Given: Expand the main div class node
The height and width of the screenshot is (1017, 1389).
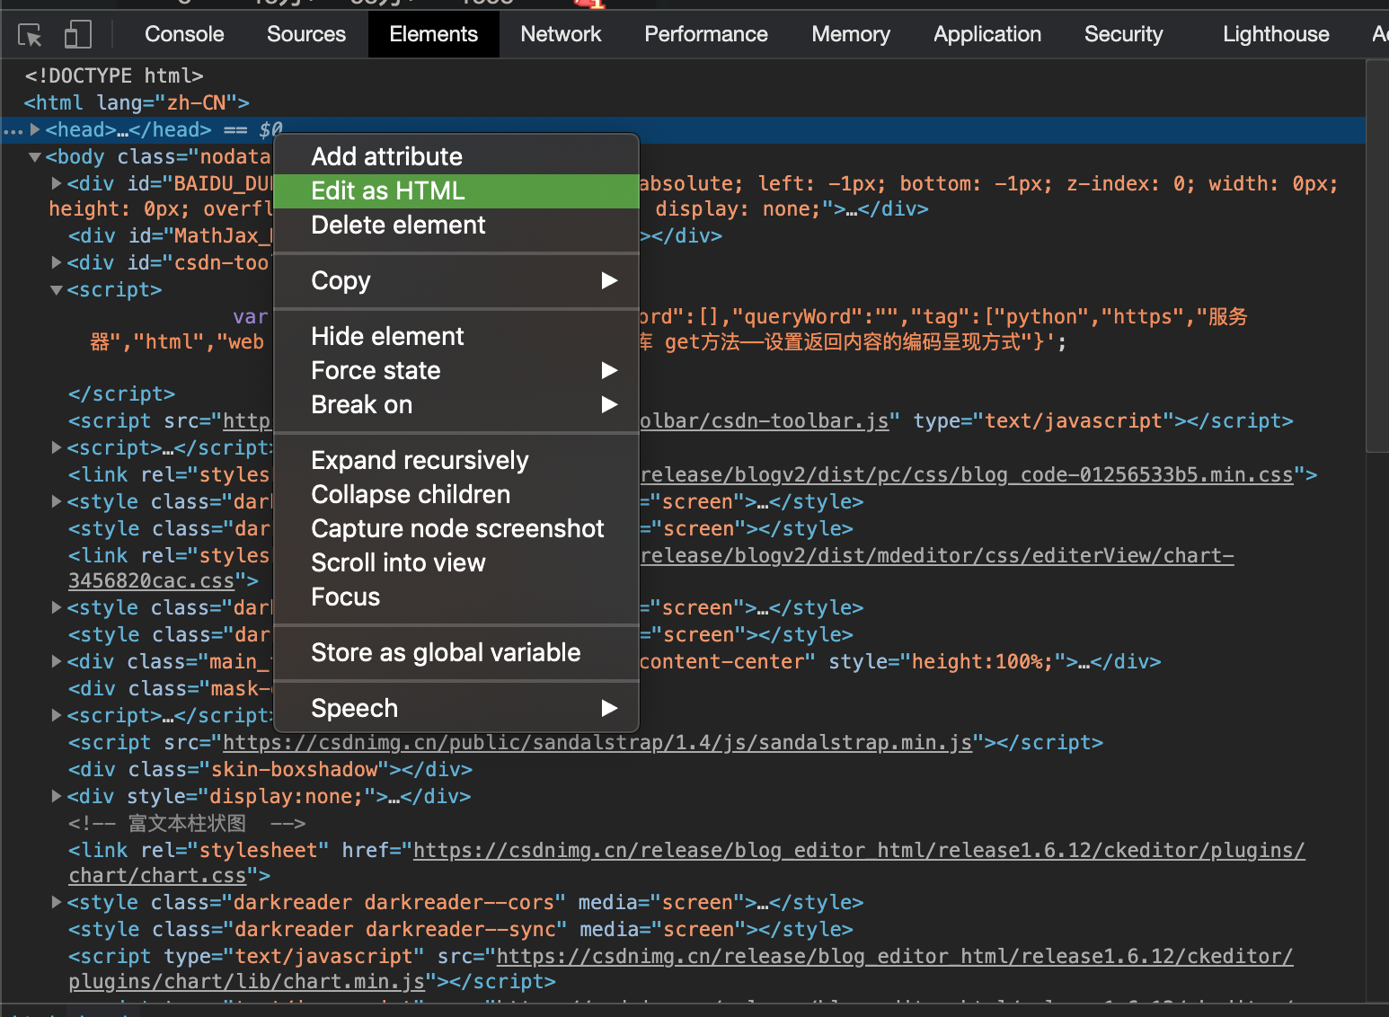Looking at the screenshot, I should tap(57, 661).
